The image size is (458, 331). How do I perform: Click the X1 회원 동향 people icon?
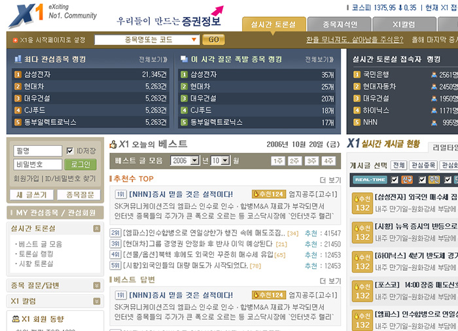click(x=16, y=319)
